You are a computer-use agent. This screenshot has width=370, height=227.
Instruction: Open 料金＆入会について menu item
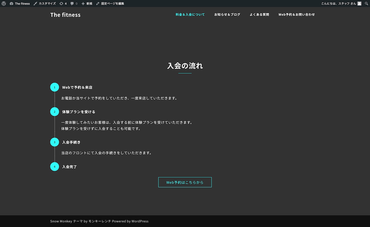click(x=190, y=15)
